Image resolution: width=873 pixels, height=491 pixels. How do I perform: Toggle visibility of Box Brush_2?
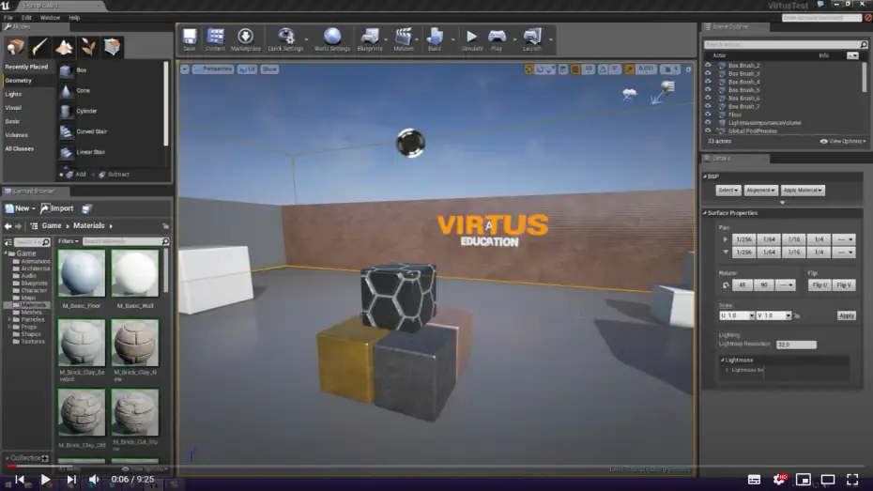click(x=708, y=65)
